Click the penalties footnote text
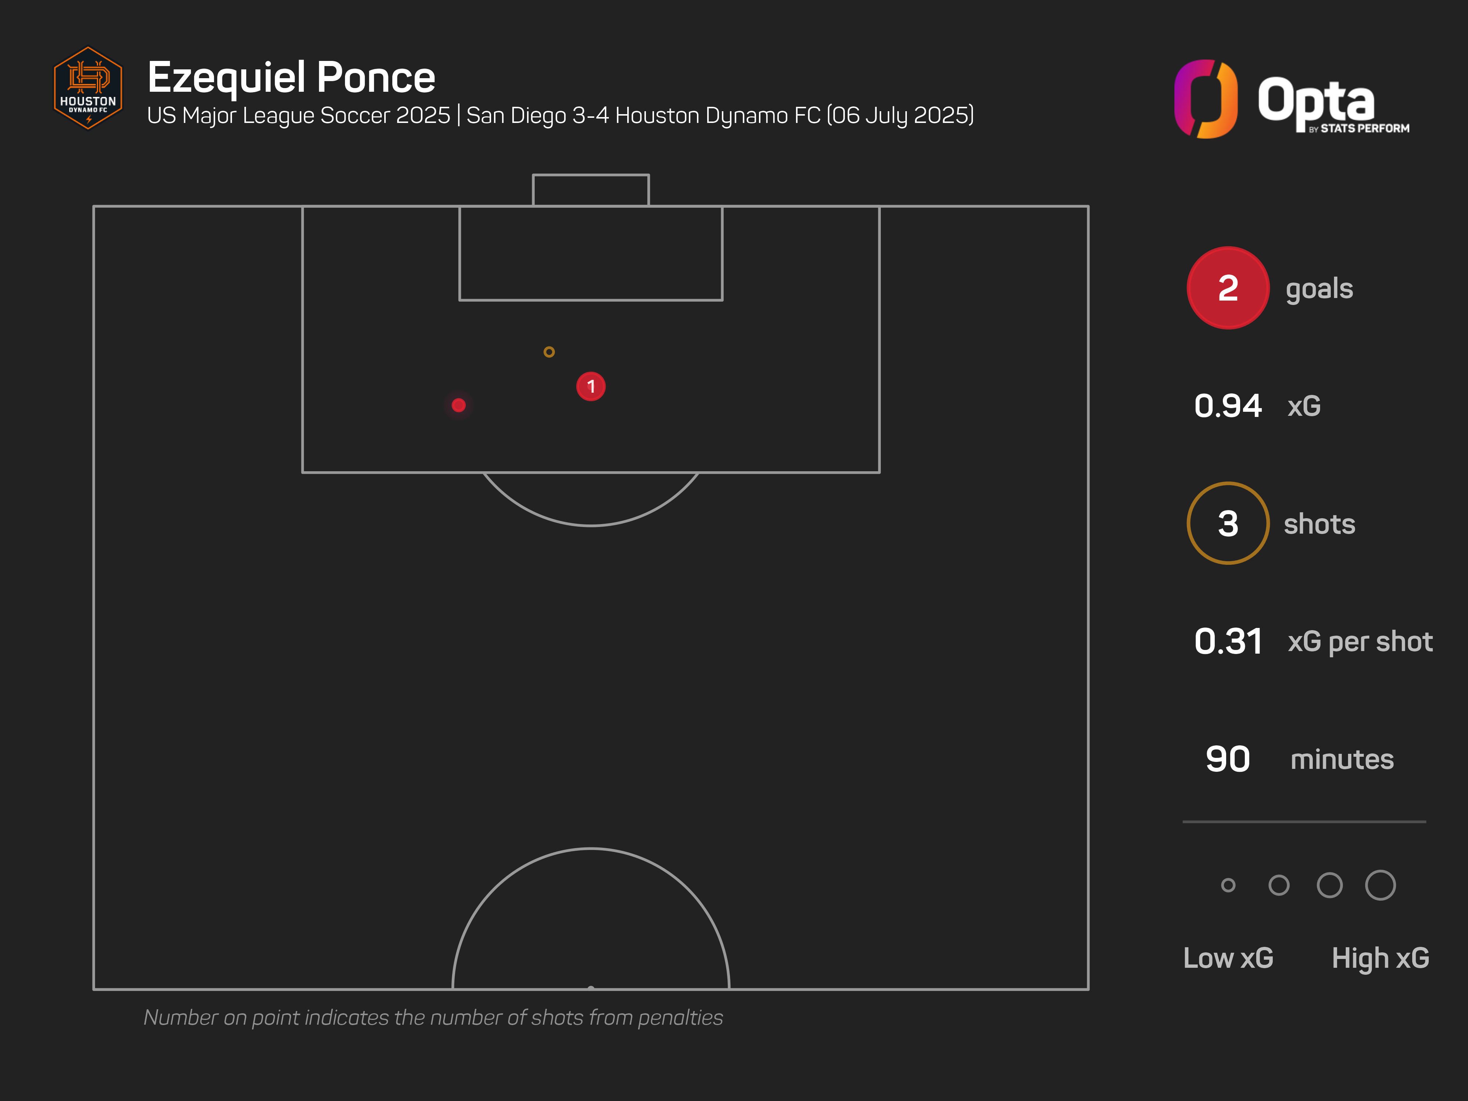The width and height of the screenshot is (1468, 1101). point(433,1017)
